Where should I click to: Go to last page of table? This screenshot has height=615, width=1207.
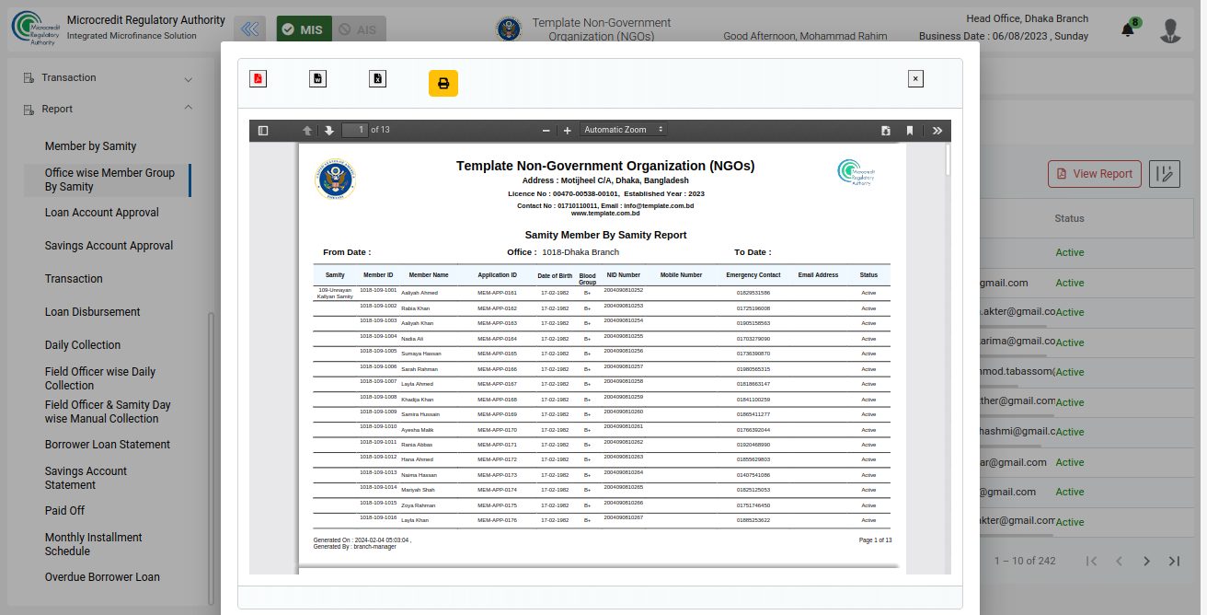[1175, 561]
